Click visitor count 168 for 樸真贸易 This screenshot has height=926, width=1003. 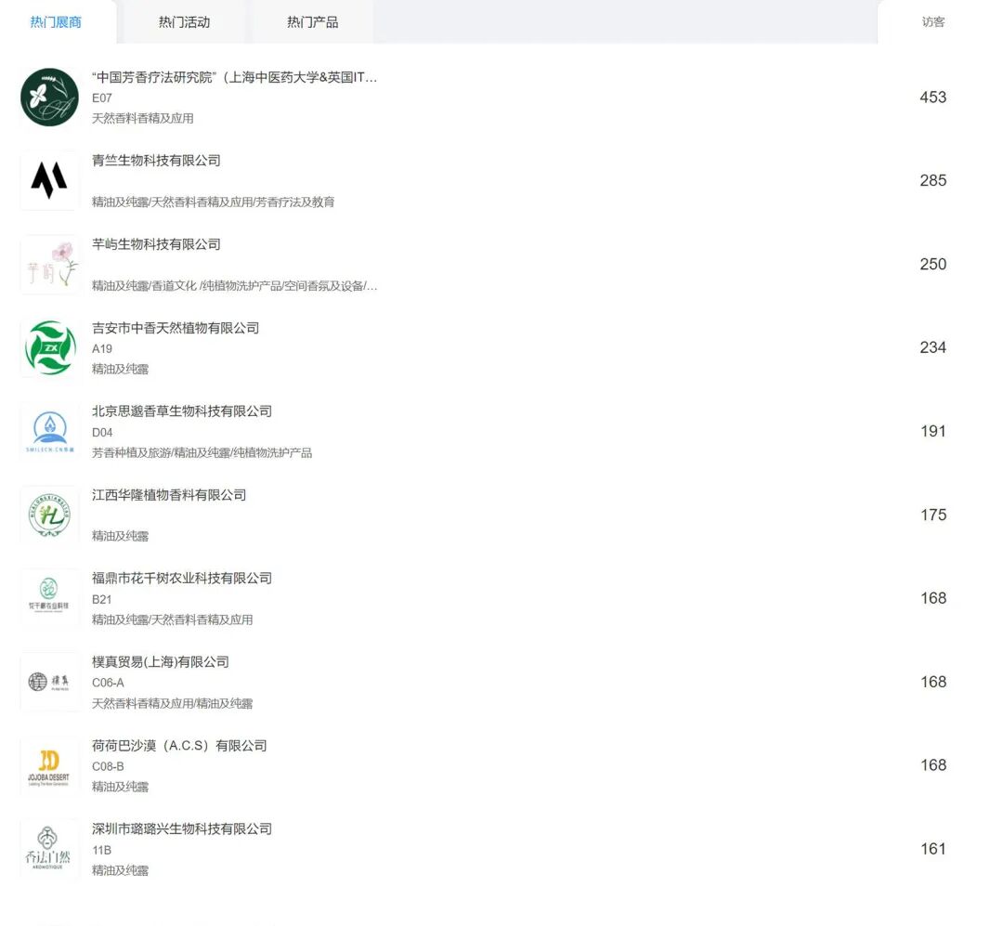(932, 682)
